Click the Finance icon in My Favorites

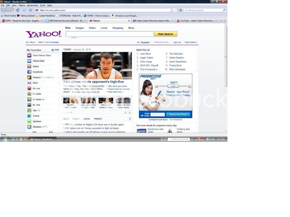(29, 77)
